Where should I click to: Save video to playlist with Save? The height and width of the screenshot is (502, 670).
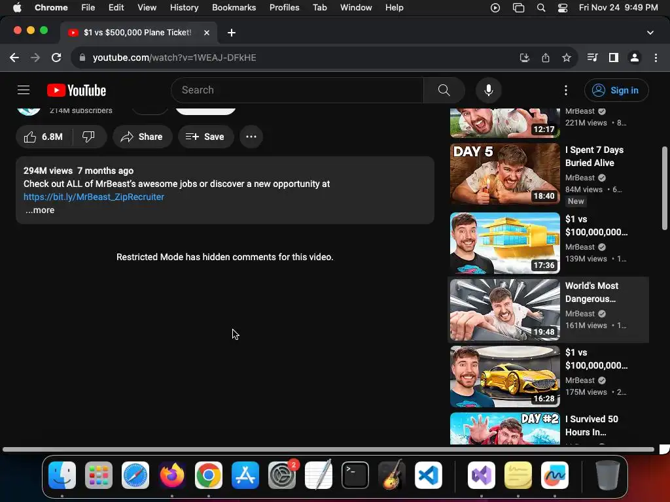(x=205, y=137)
